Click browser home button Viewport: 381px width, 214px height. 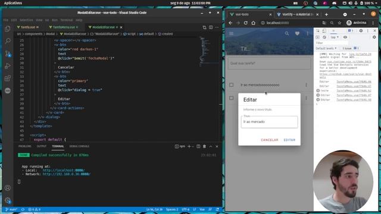[x=254, y=23]
